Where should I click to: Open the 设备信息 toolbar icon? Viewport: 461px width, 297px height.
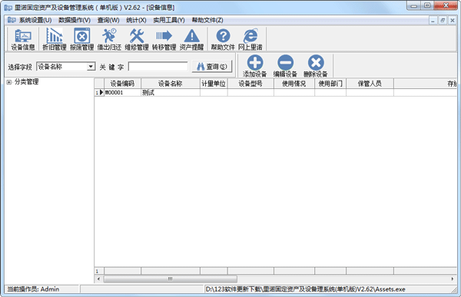(23, 39)
